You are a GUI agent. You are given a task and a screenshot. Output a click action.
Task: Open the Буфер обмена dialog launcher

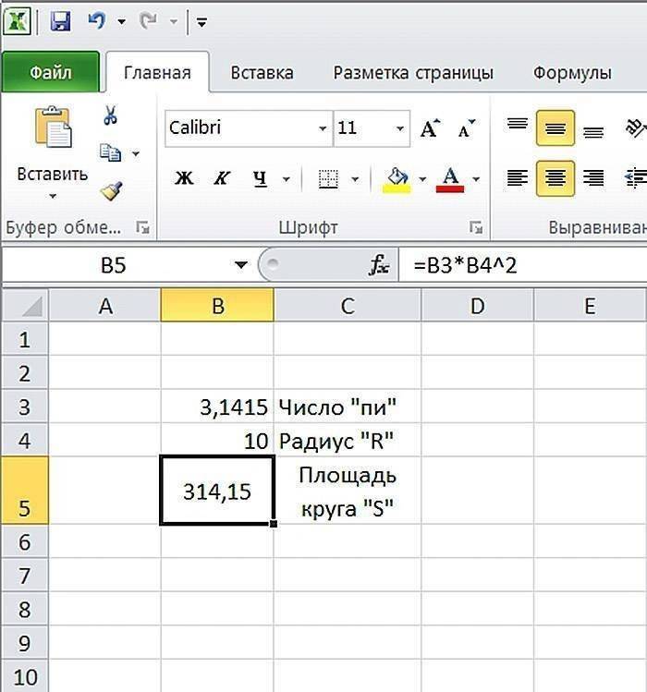[142, 227]
